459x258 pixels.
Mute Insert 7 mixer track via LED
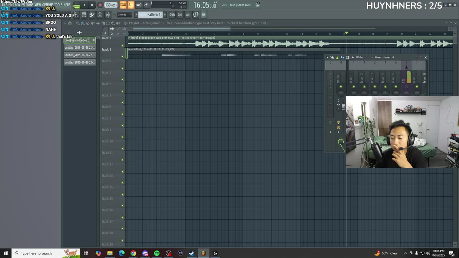[x=417, y=87]
